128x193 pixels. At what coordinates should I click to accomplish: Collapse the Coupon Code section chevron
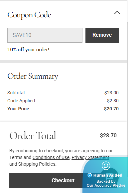point(117,13)
